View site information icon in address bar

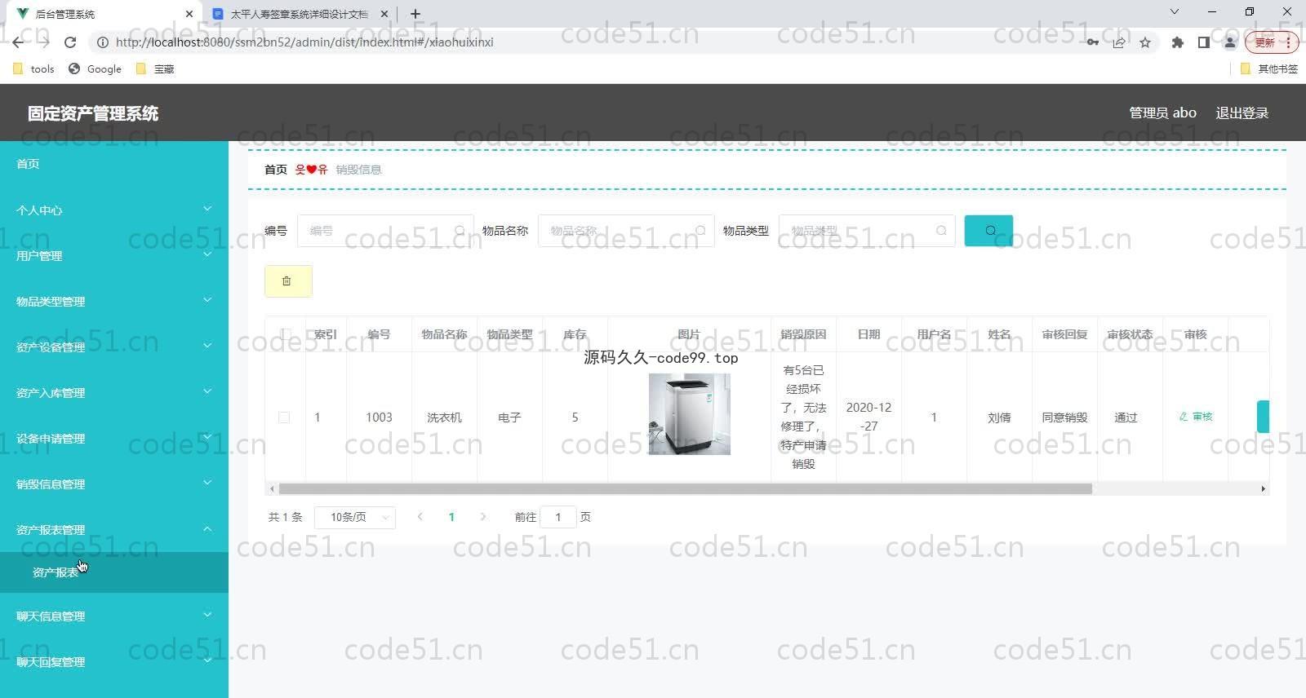103,42
